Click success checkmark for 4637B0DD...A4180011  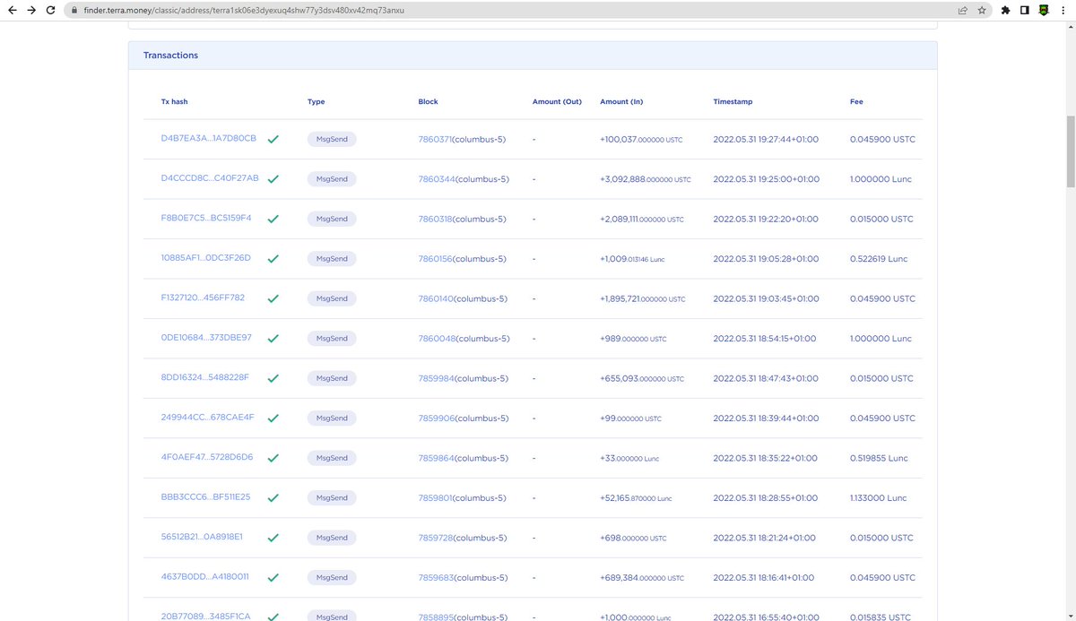click(x=273, y=578)
